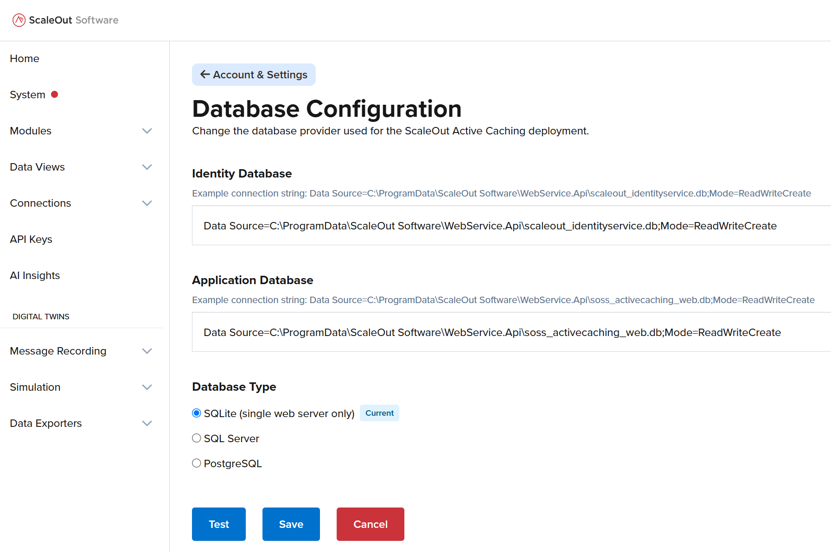The width and height of the screenshot is (831, 552).
Task: Open the Data Views sidebar entry
Action: pyautogui.click(x=37, y=167)
